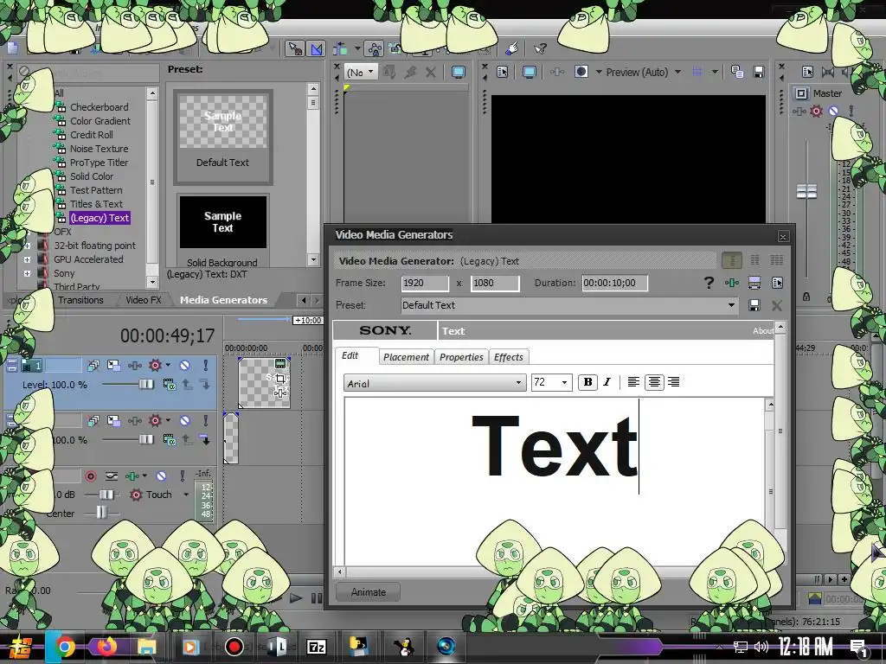Open Preview (Auto) quality dropdown
886x664 pixels.
tap(677, 72)
